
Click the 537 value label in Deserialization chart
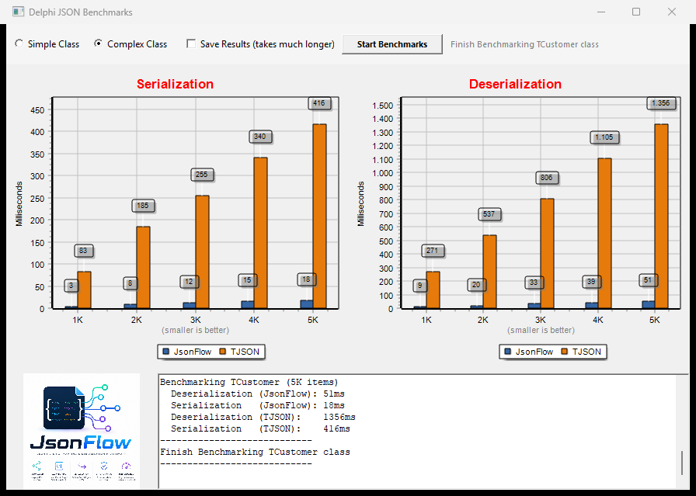pos(489,214)
